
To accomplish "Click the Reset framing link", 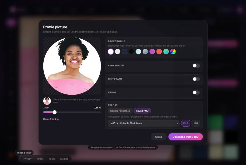I will [51, 119].
